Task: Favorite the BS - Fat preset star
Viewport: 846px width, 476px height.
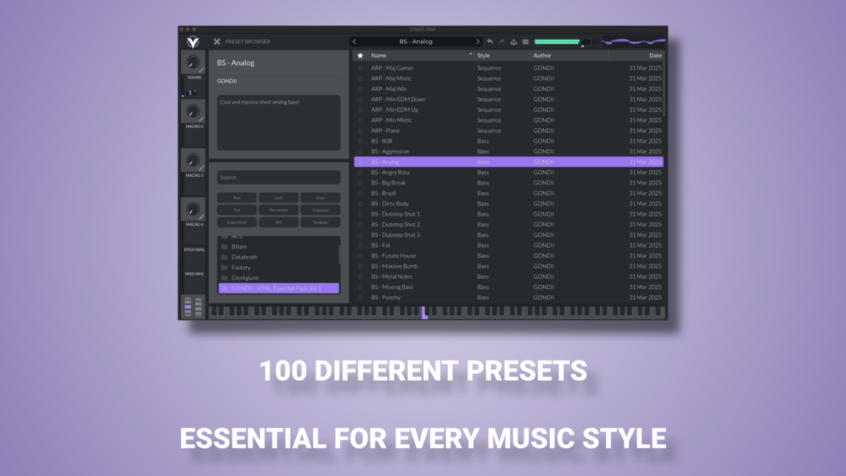Action: 360,245
